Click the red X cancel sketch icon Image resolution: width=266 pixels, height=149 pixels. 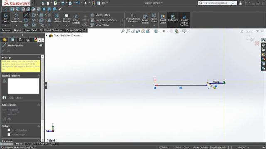coord(257,43)
